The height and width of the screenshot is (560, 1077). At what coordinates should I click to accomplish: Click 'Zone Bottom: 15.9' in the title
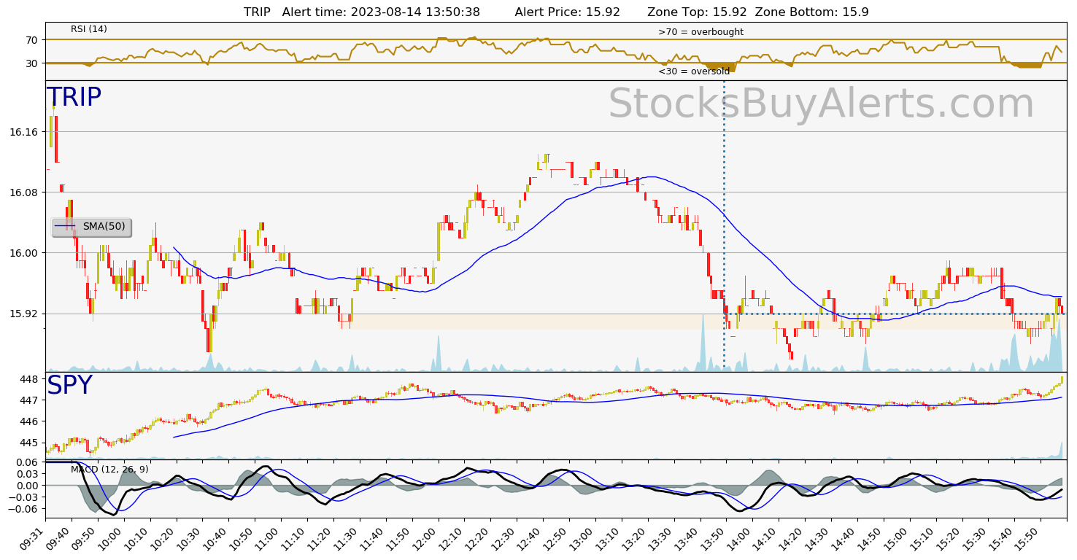[x=811, y=12]
